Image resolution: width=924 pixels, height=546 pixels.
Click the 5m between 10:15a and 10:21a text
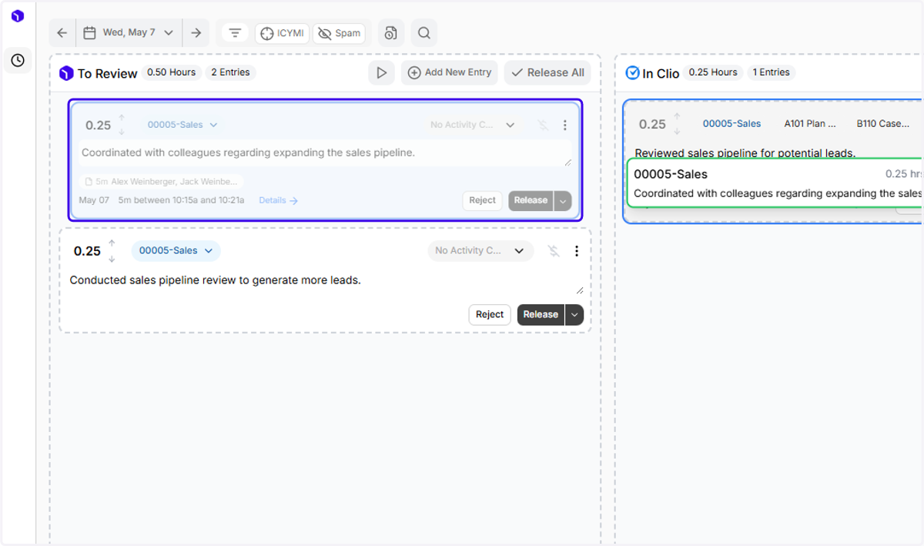point(181,200)
